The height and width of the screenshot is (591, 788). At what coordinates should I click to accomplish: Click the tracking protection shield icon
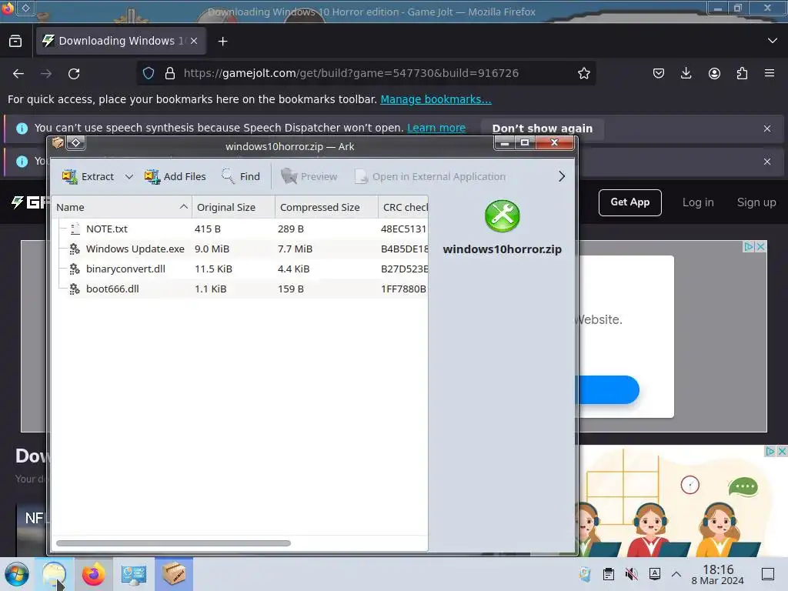149,73
